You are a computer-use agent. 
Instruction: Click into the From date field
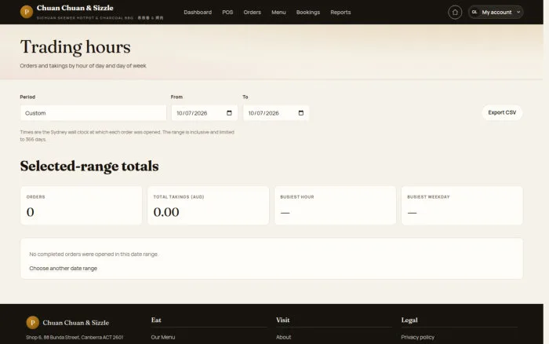click(205, 113)
